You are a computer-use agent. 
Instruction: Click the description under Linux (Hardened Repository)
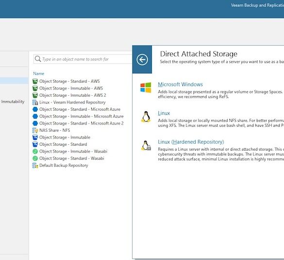coord(221,154)
